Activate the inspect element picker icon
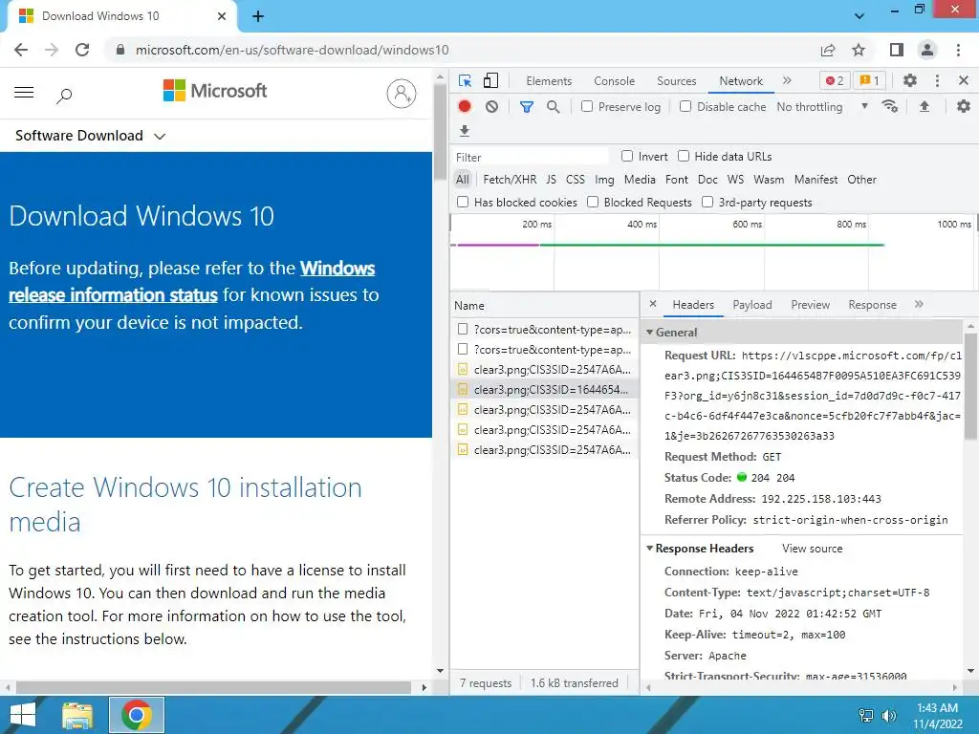The height and width of the screenshot is (734, 979). (465, 81)
